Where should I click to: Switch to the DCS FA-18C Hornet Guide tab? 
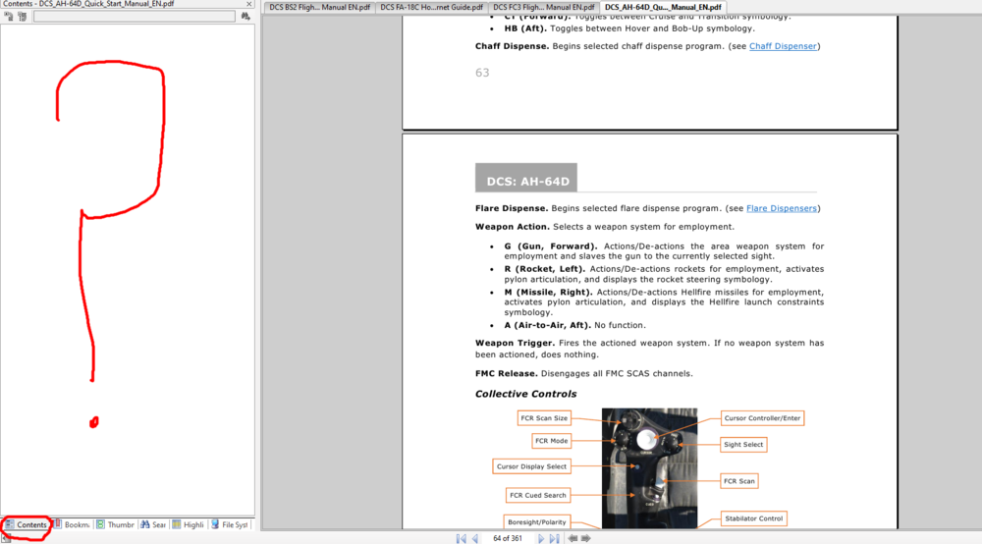click(x=431, y=8)
